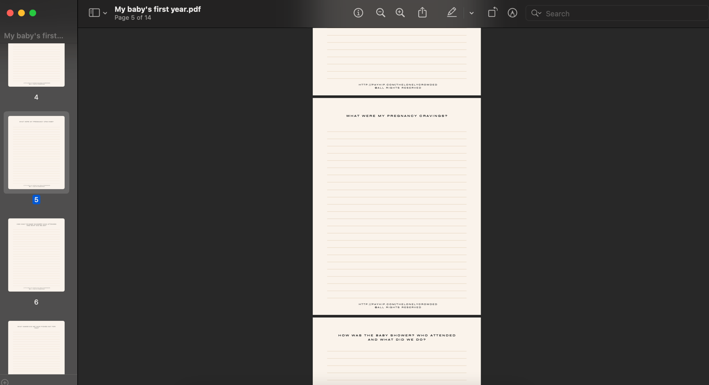Zoom in on the PDF
This screenshot has height=385, width=709.
point(400,13)
